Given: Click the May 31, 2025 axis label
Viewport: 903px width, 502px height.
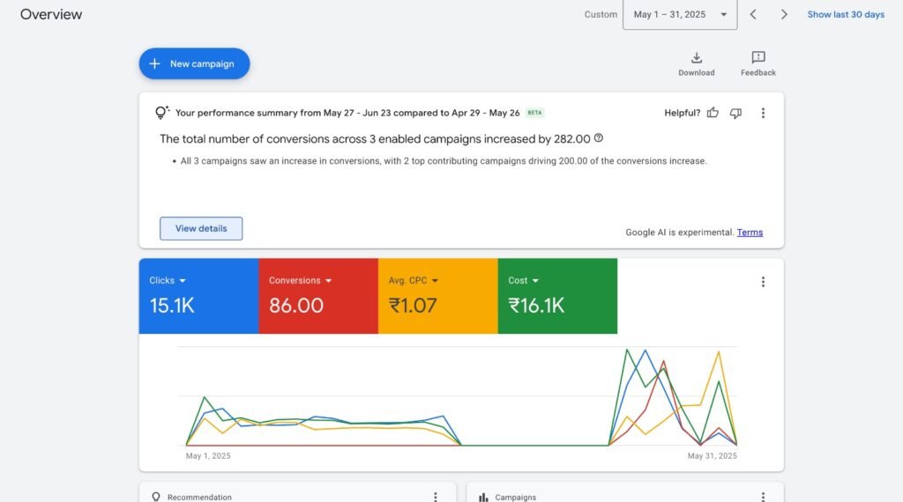Looking at the screenshot, I should 712,456.
